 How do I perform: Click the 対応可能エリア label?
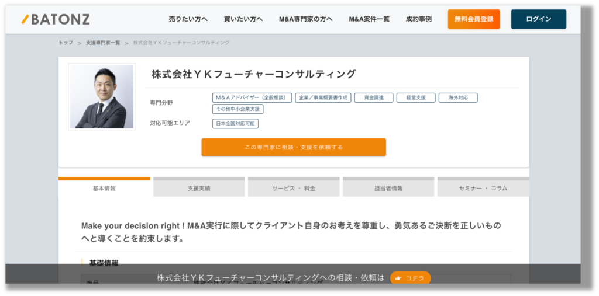tap(170, 123)
